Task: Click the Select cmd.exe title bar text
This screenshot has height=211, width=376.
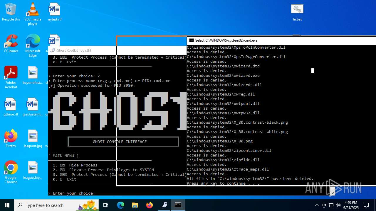Action: pos(226,40)
